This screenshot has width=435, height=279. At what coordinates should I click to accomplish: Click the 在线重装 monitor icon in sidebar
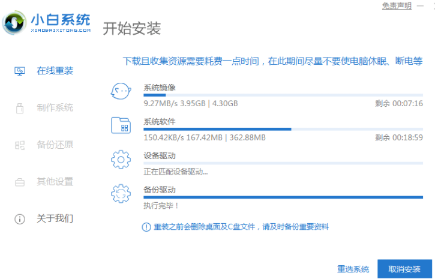20,71
